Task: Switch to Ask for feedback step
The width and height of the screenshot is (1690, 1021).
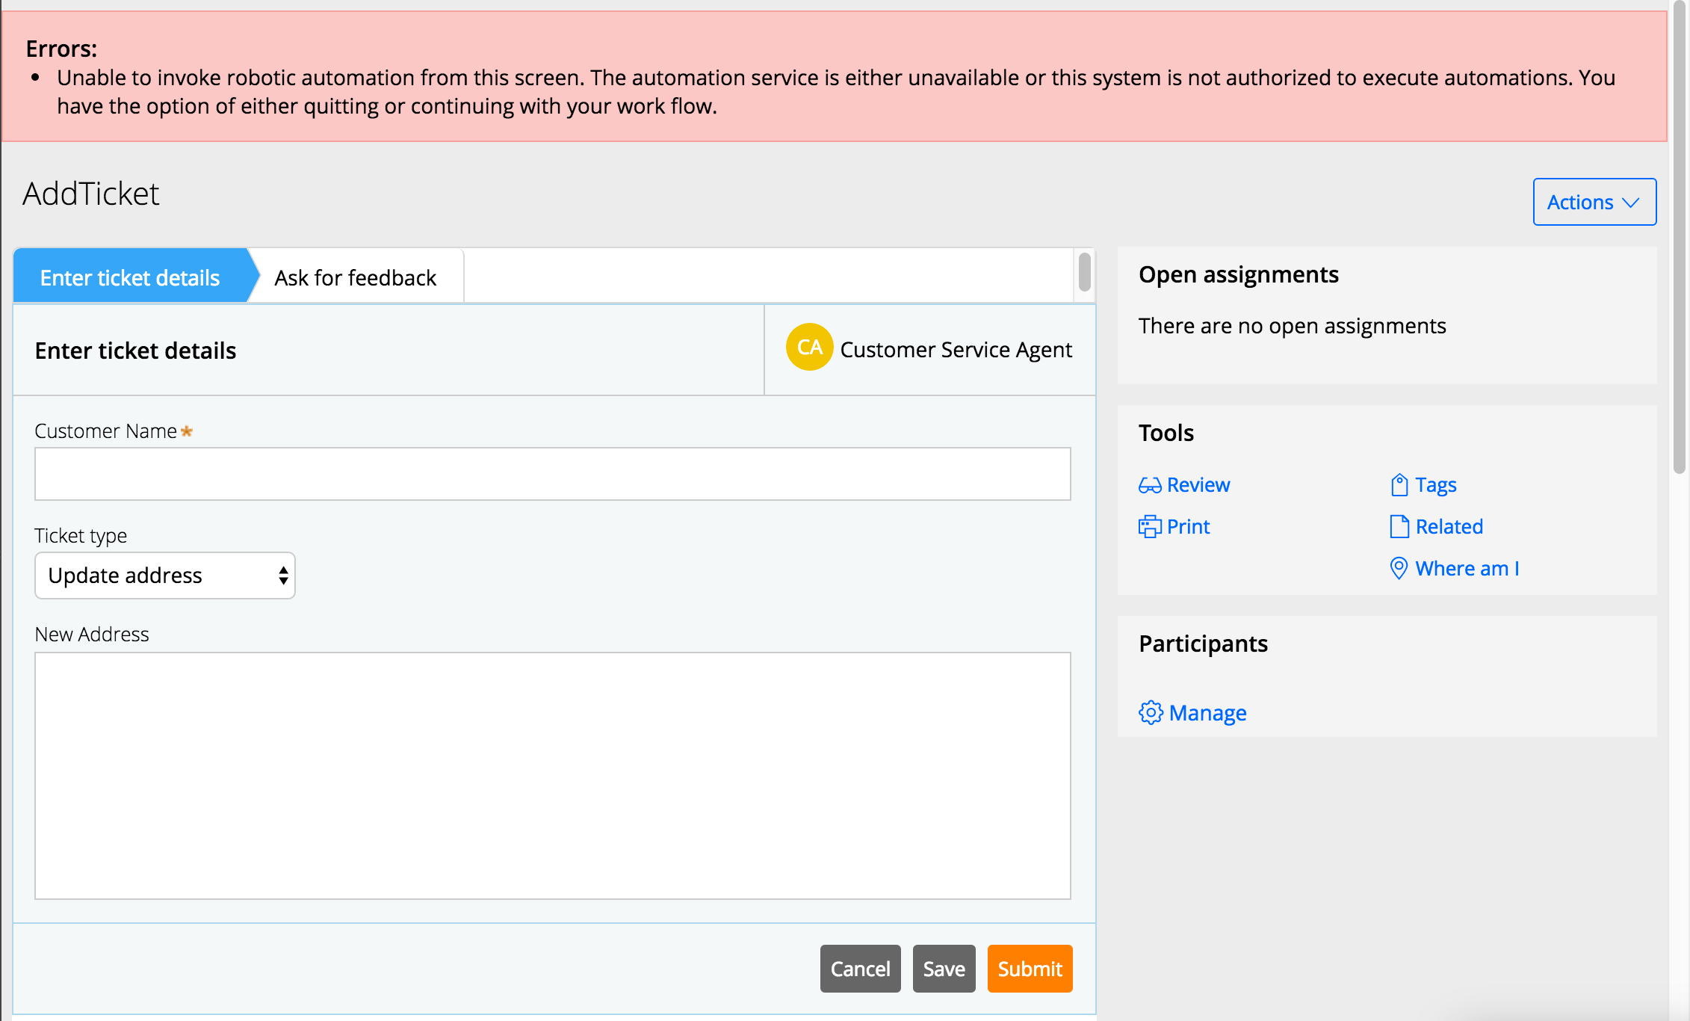Action: tap(355, 277)
